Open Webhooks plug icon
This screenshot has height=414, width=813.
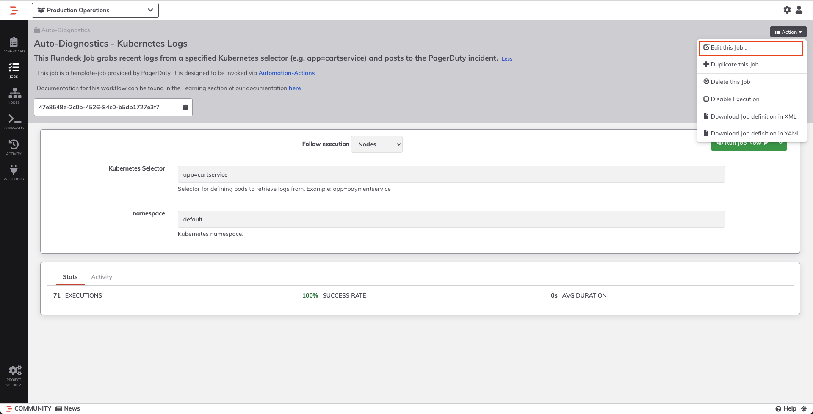14,173
